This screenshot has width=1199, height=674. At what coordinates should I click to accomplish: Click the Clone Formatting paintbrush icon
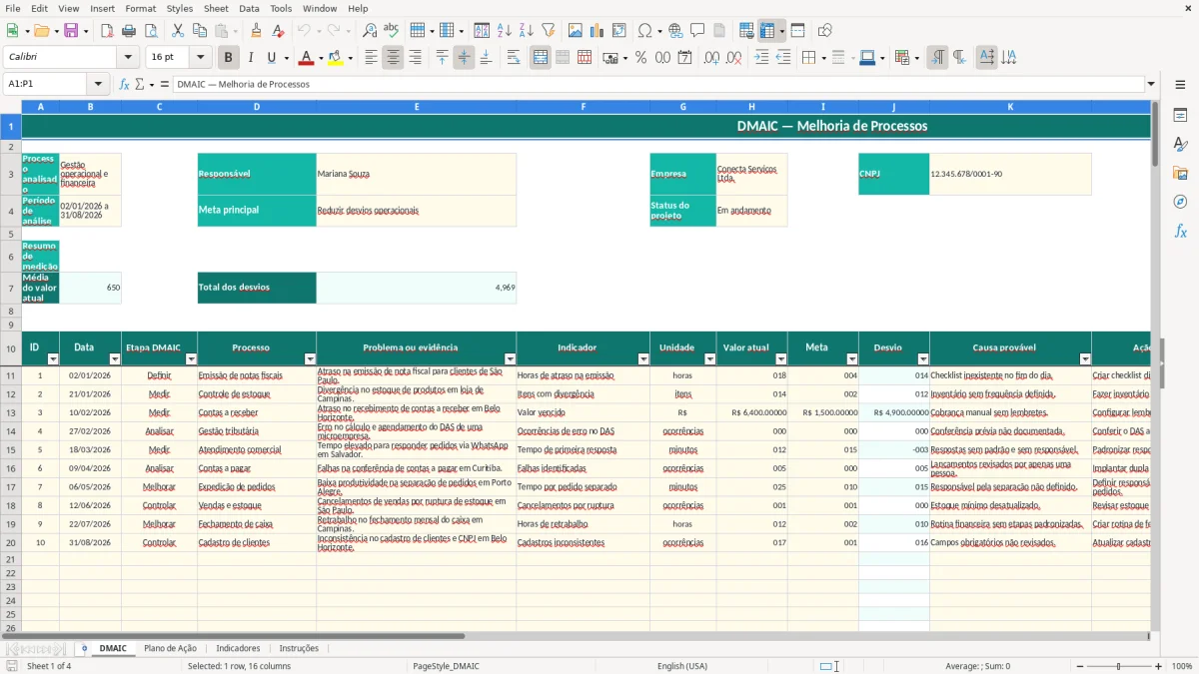tap(257, 31)
